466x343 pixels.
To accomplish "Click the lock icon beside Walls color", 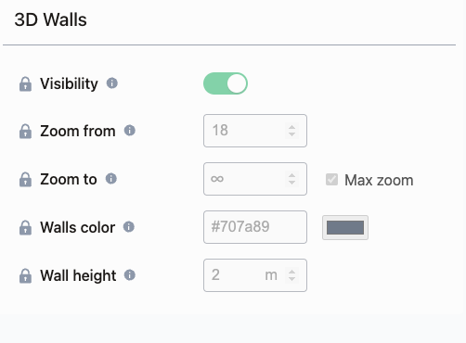I will 25,228.
